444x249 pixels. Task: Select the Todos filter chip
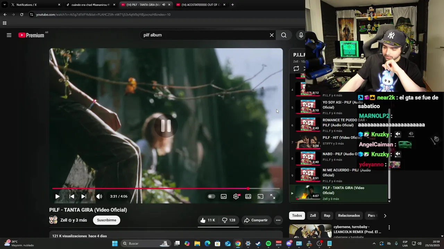(x=297, y=215)
